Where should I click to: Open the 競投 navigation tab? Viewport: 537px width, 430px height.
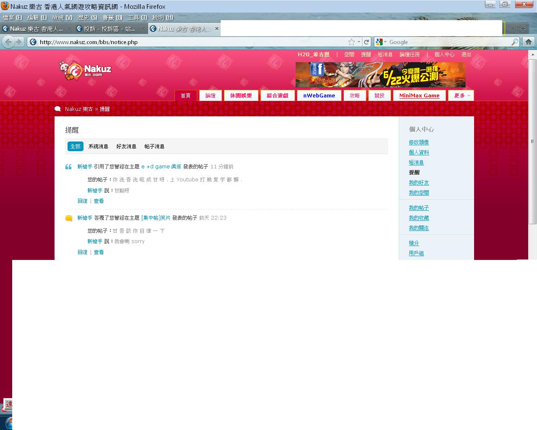click(x=380, y=95)
